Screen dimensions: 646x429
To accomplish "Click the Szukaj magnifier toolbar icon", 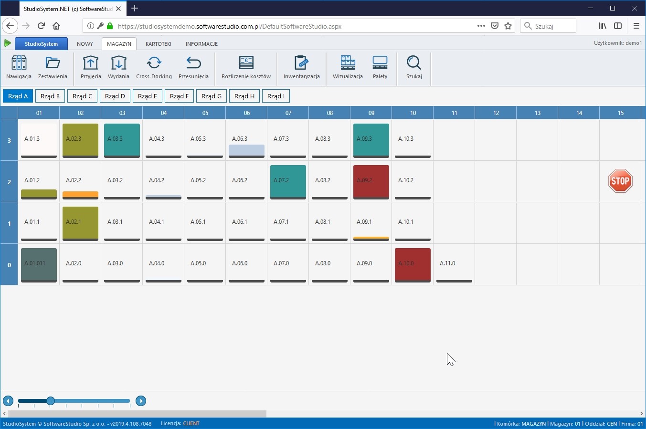I will (x=414, y=67).
